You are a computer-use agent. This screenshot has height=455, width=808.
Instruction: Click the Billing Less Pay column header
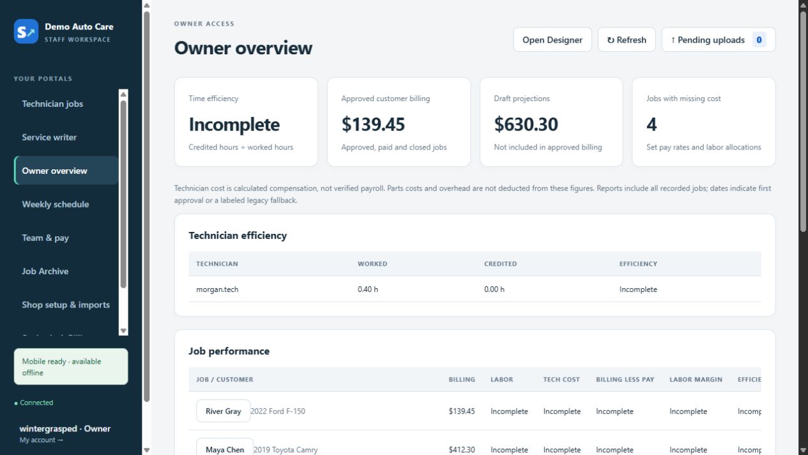click(625, 380)
